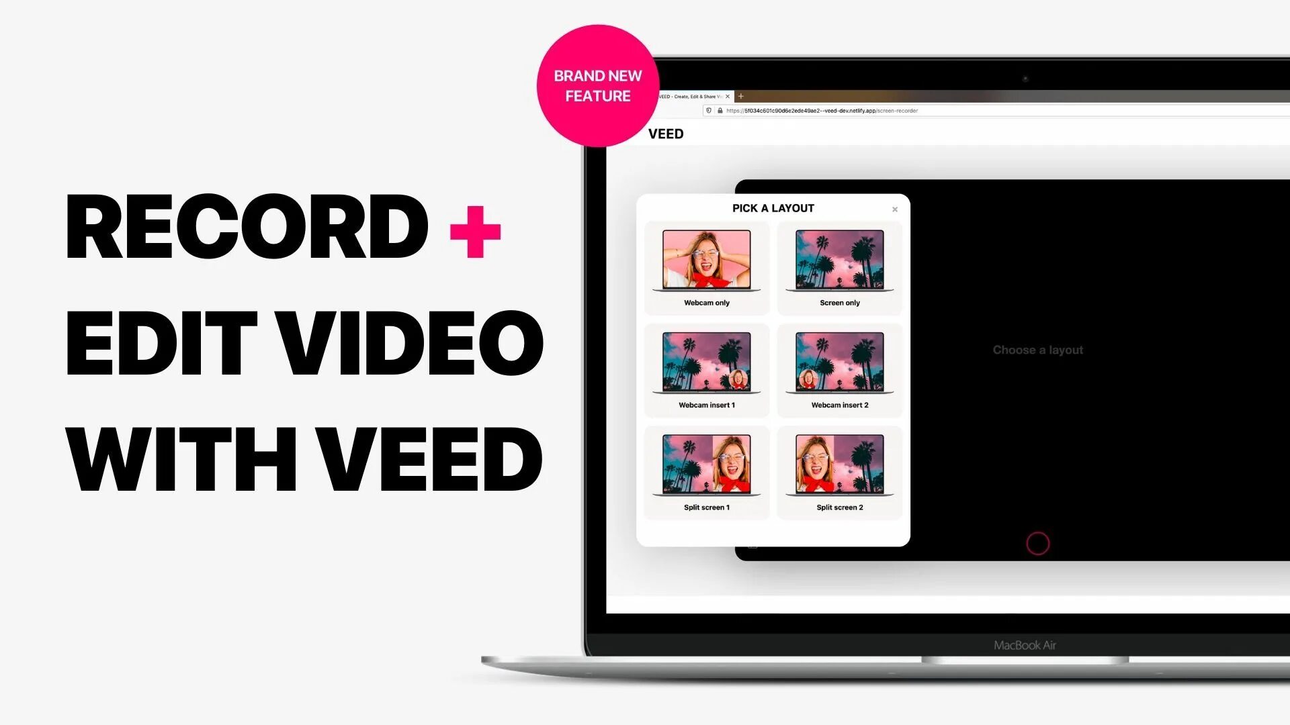The image size is (1290, 725).
Task: Toggle the Webcam only layout option
Action: (706, 266)
